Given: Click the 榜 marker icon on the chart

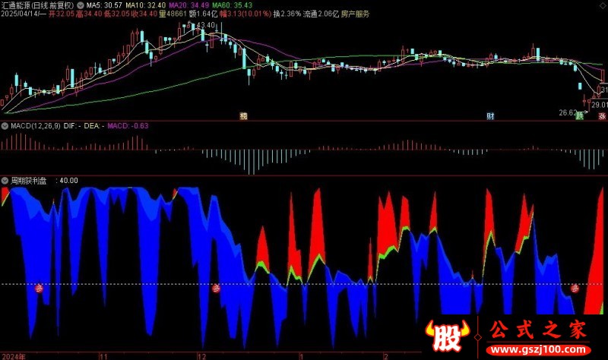Looking at the screenshot, I should tap(243, 116).
